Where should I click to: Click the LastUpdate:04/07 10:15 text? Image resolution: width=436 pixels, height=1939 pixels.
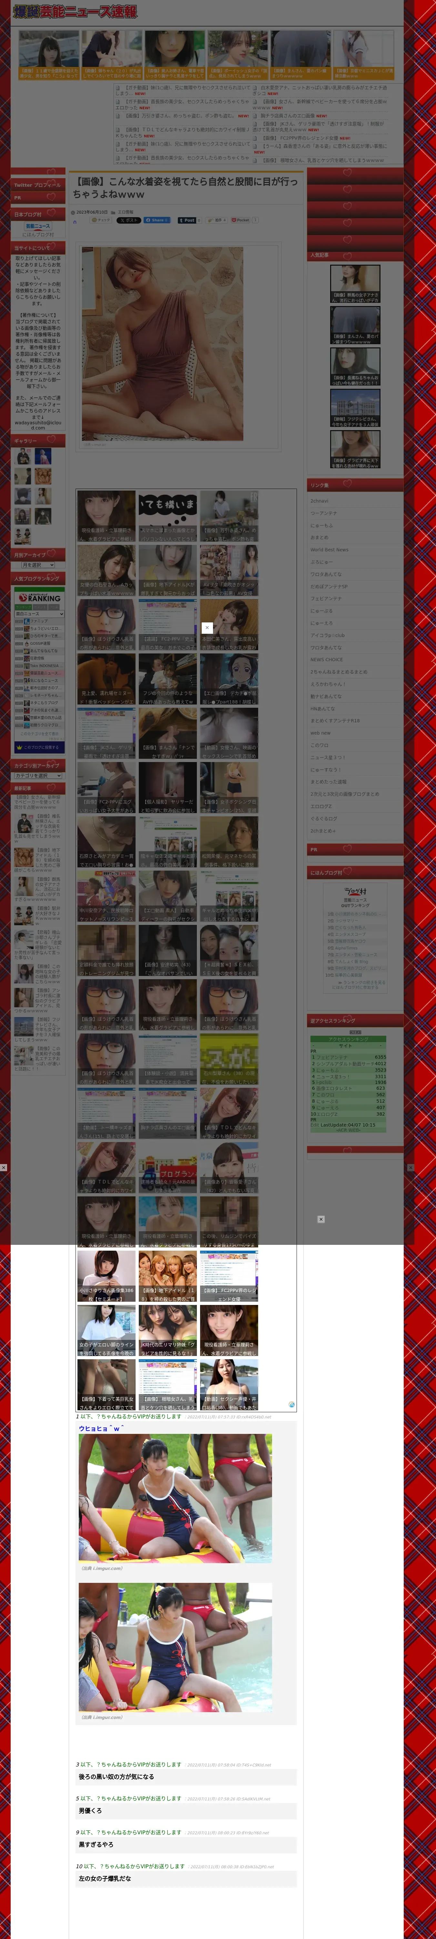point(348,1125)
